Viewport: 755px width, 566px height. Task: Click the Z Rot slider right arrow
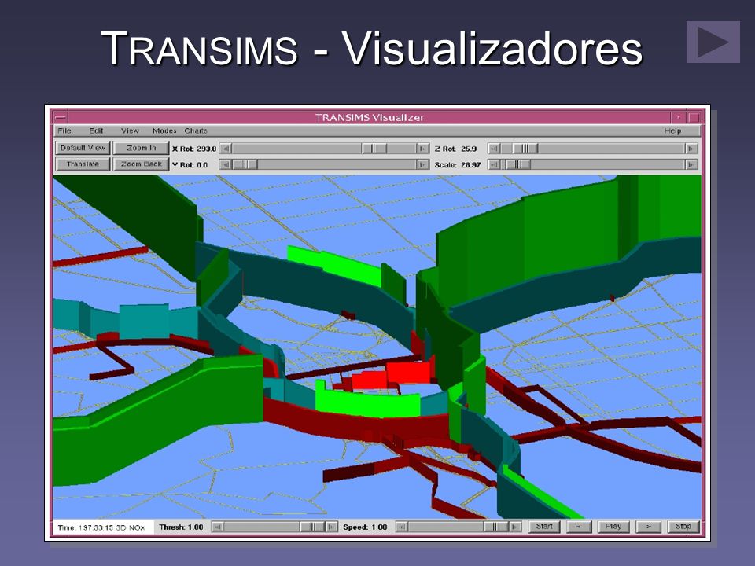point(691,149)
